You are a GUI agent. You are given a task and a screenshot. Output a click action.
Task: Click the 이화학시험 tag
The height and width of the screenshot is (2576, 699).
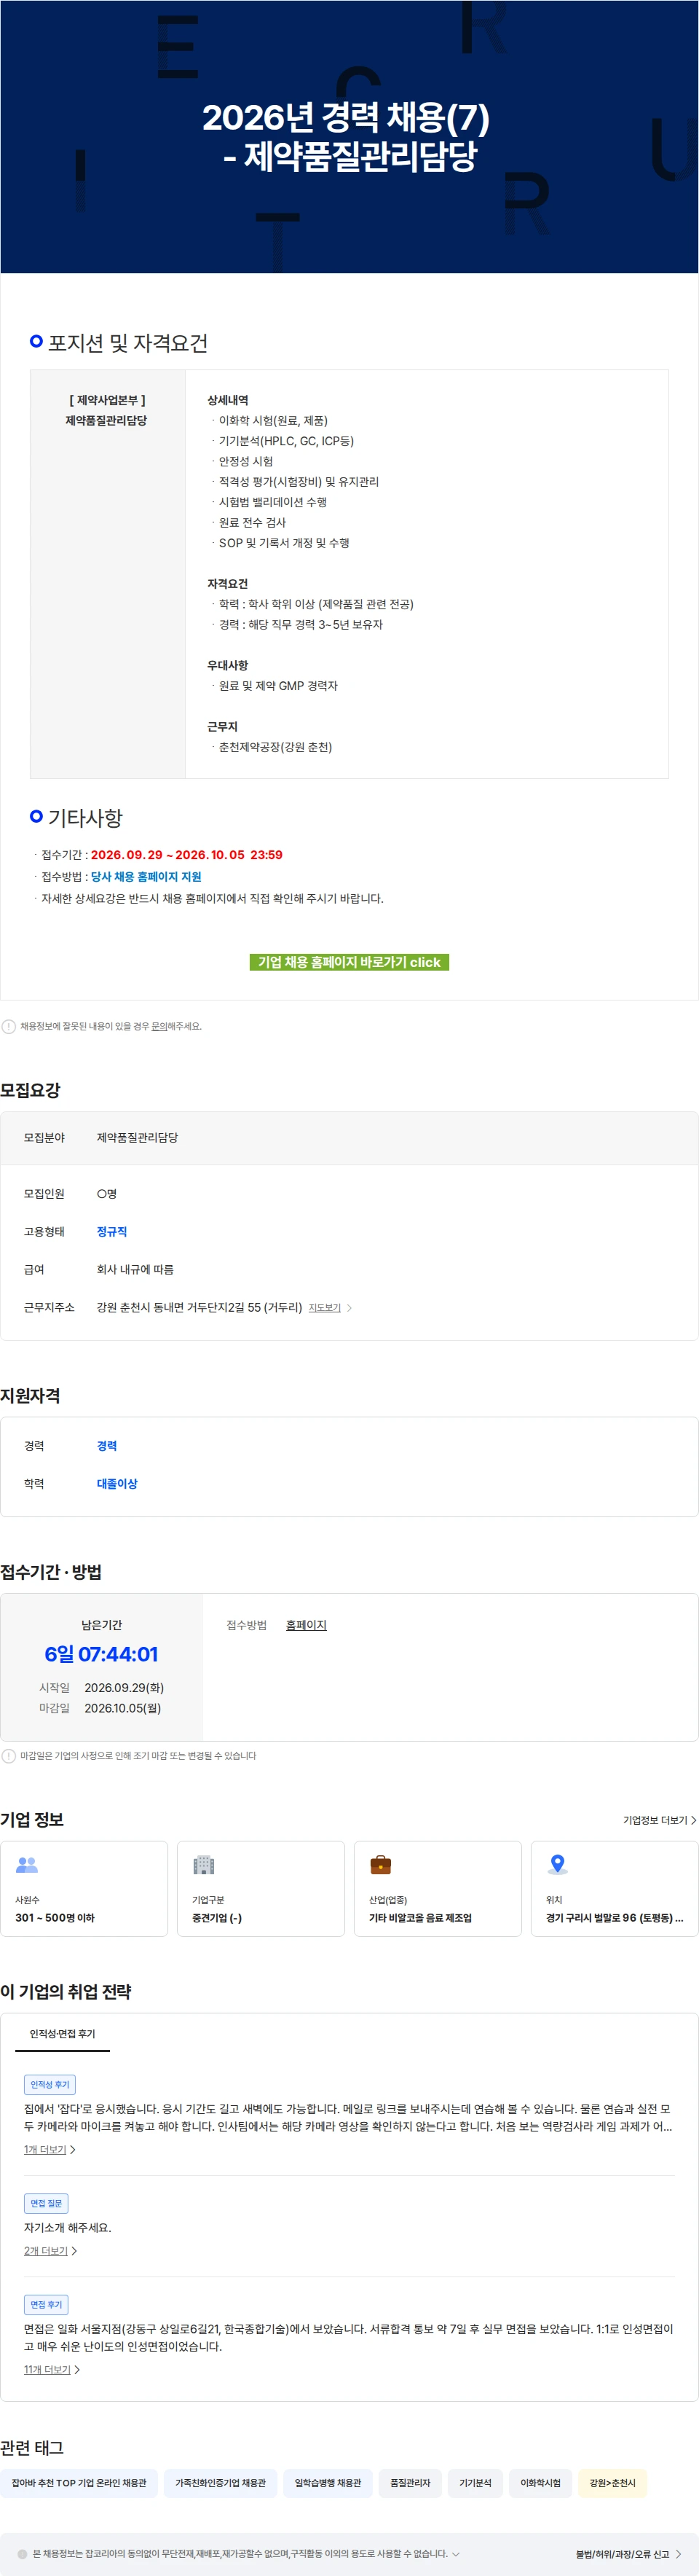coord(540,2483)
